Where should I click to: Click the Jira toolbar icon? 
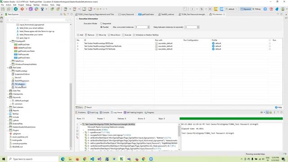click(42, 9)
